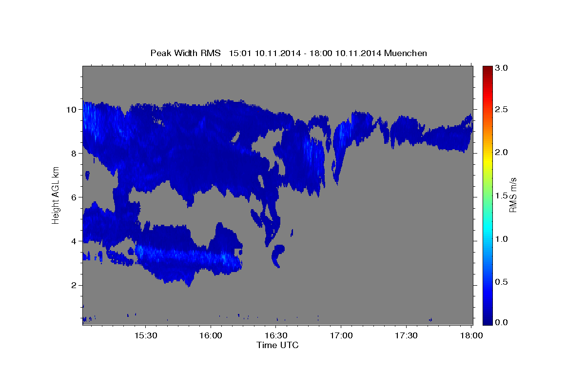Click the 'RMS m/s' colorbar title
This screenshot has height=390, width=585.
point(513,195)
